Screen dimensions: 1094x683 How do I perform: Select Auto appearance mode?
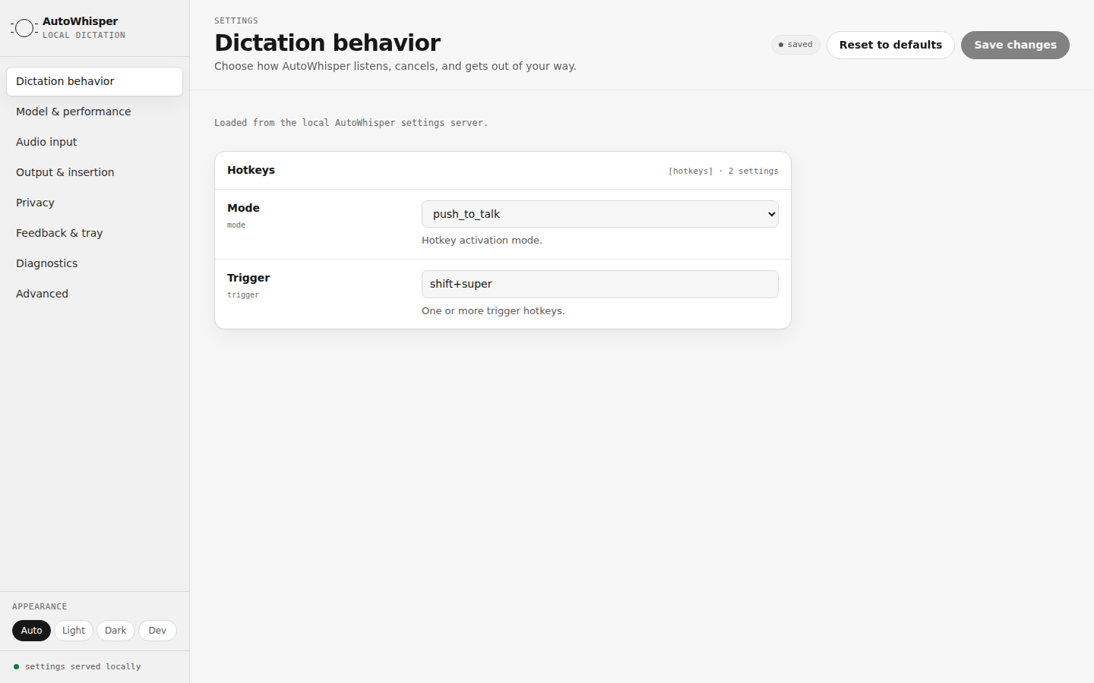point(31,631)
